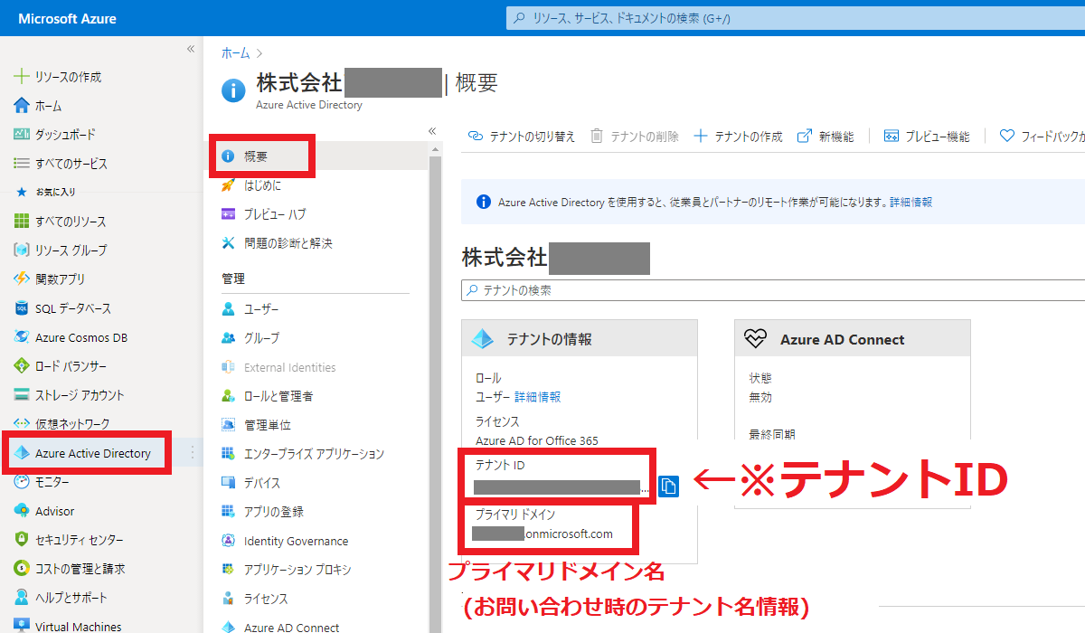Click テナントの削除 in the toolbar
Viewport: 1085px width, 633px height.
click(x=635, y=137)
